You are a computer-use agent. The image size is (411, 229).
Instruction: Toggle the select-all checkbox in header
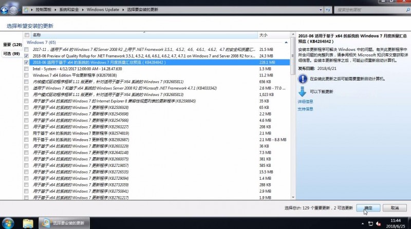click(x=27, y=35)
